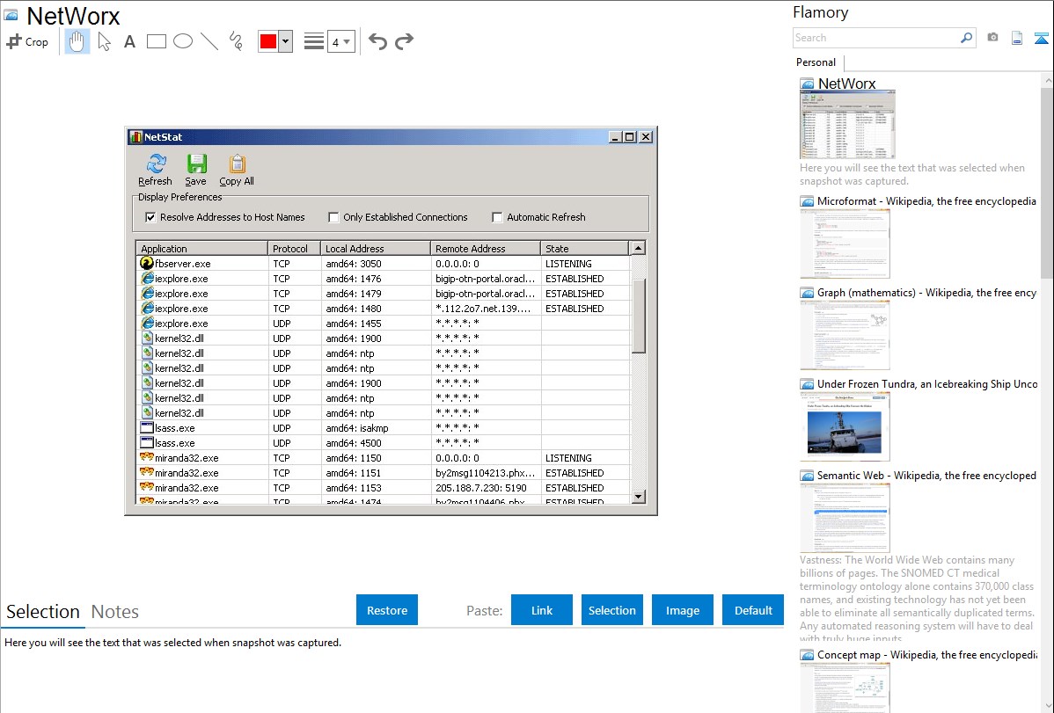The image size is (1054, 713).
Task: Paste as Image
Action: 682,609
